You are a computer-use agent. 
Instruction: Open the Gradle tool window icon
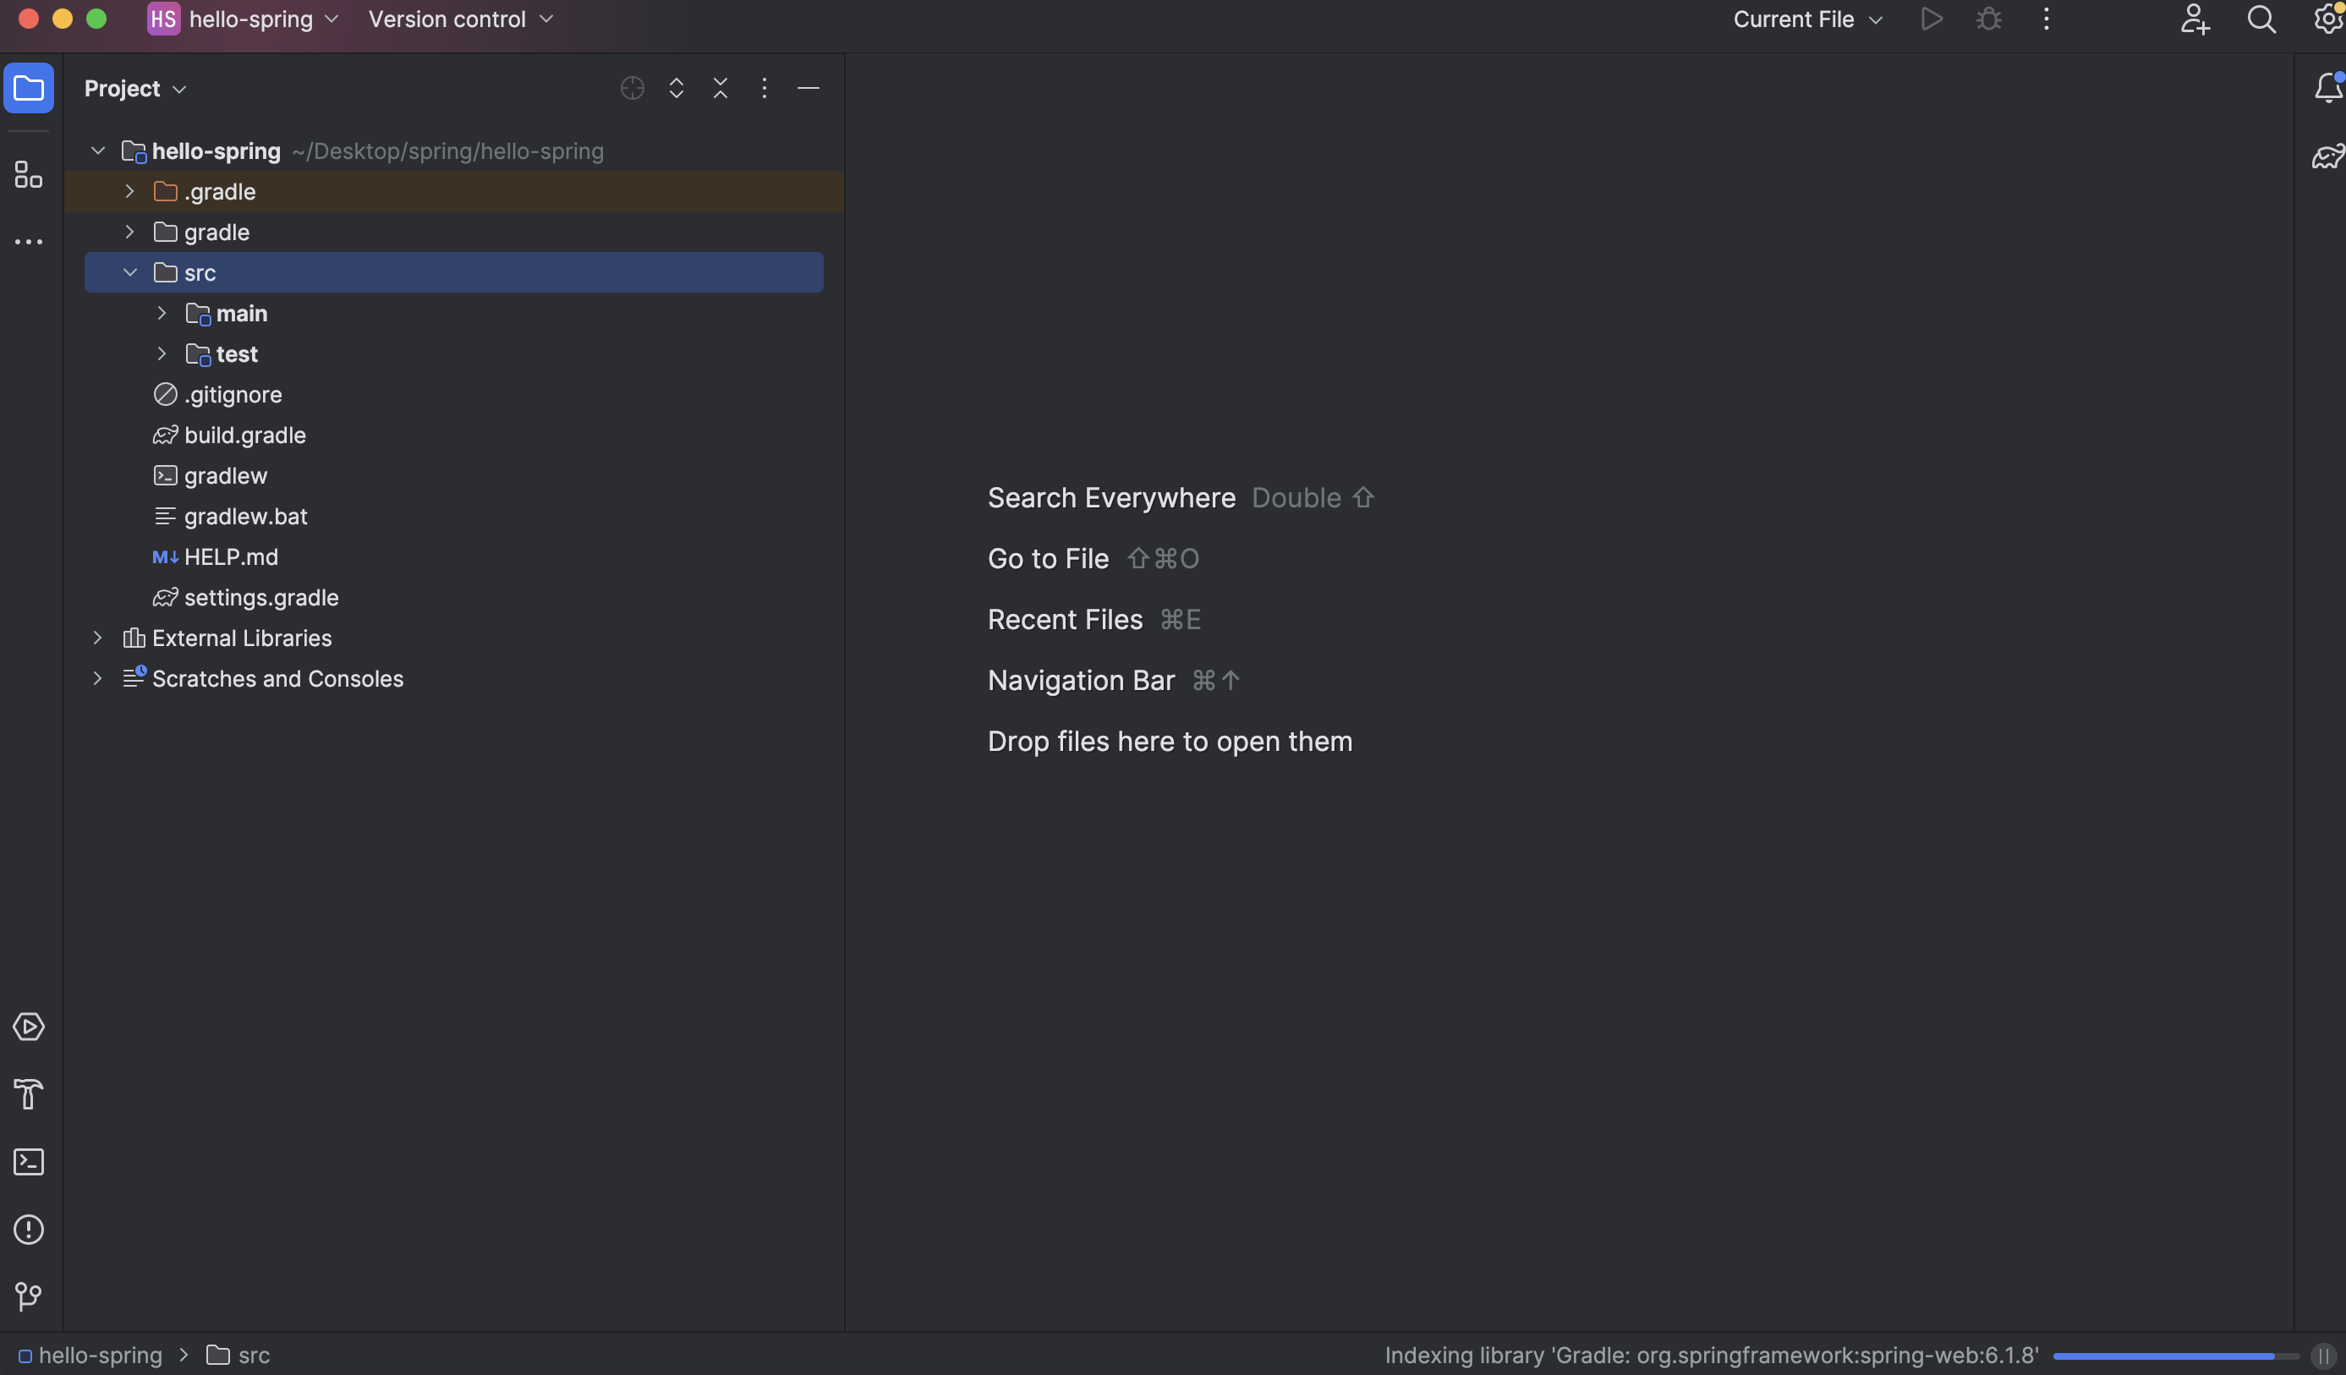click(2327, 156)
